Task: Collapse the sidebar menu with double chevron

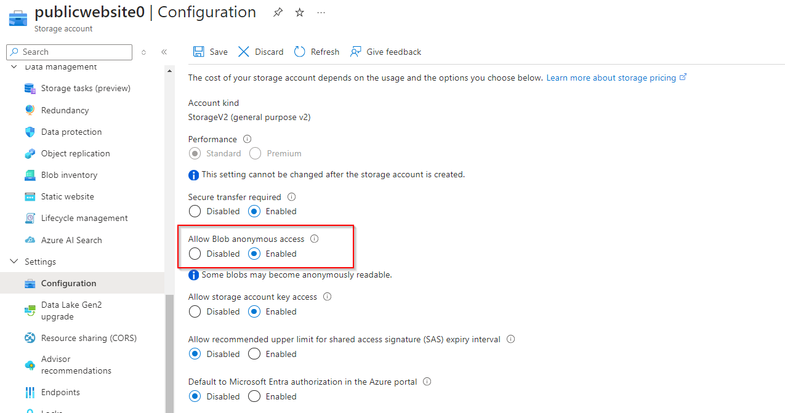Action: (x=164, y=52)
